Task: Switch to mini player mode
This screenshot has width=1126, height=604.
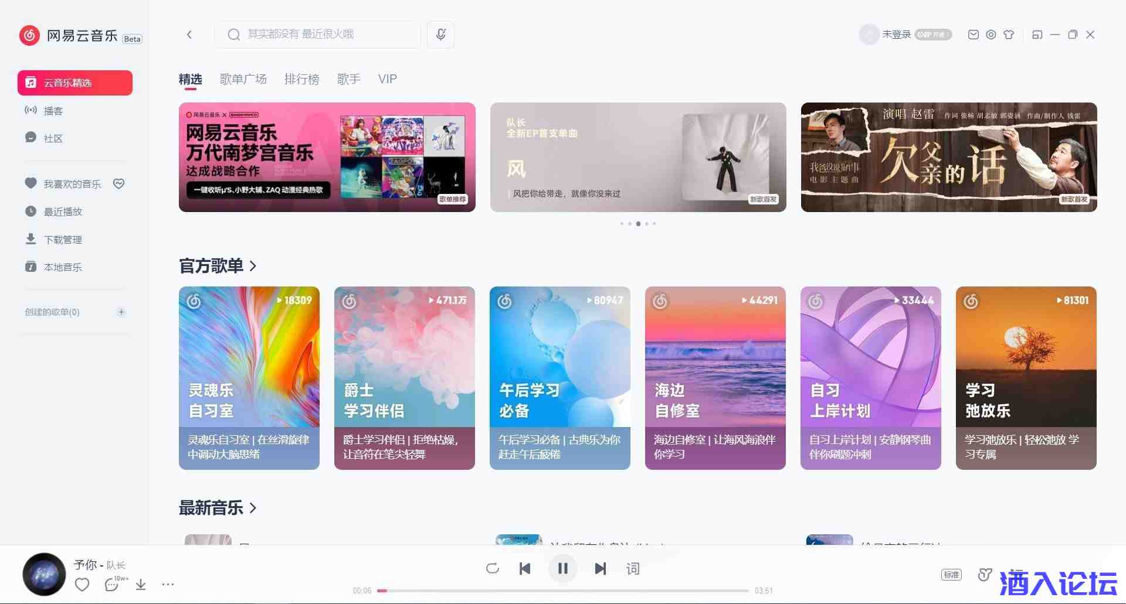Action: tap(1037, 35)
